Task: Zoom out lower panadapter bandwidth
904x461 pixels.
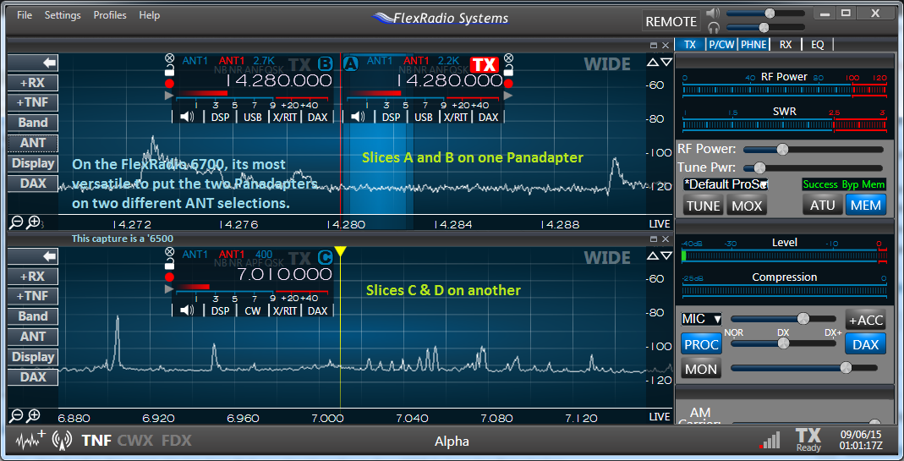Action: click(x=17, y=415)
